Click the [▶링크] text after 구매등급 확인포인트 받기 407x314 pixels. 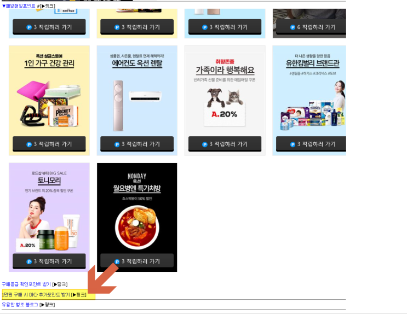coord(60,284)
